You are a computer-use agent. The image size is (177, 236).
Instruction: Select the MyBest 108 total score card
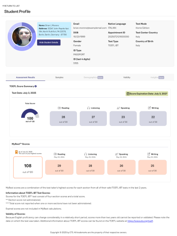point(28,167)
